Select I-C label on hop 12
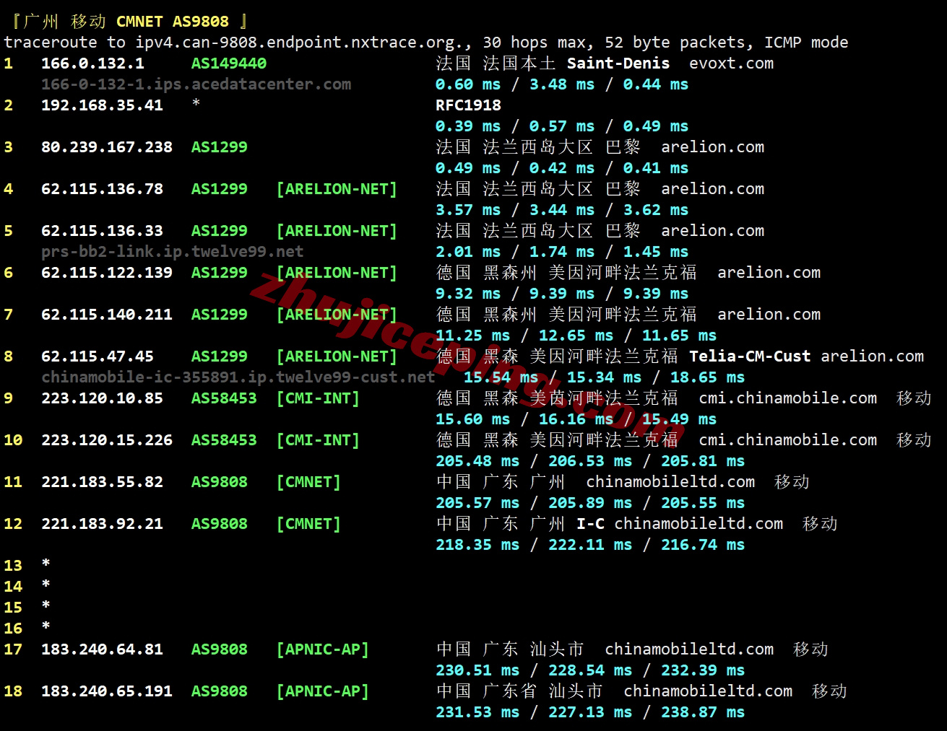 click(590, 524)
